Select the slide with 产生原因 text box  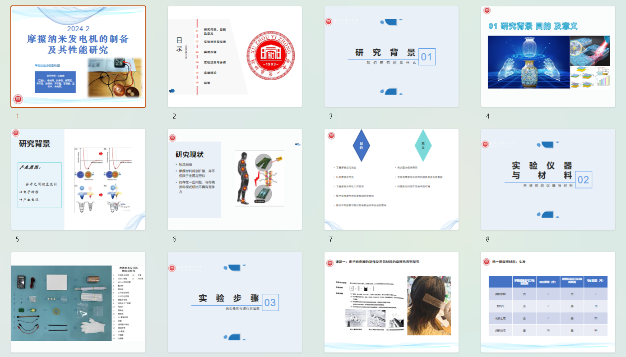coord(40,185)
